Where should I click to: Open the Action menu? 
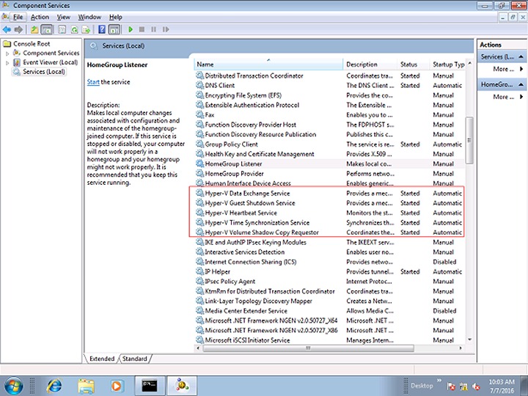coord(40,17)
